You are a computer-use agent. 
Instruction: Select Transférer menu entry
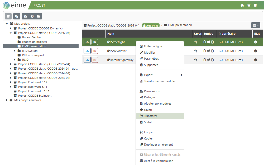pyautogui.click(x=160, y=116)
